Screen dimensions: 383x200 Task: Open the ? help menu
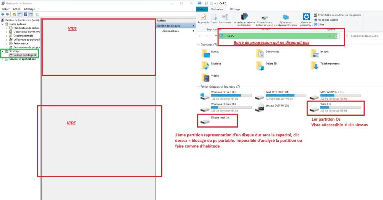coord(39,9)
